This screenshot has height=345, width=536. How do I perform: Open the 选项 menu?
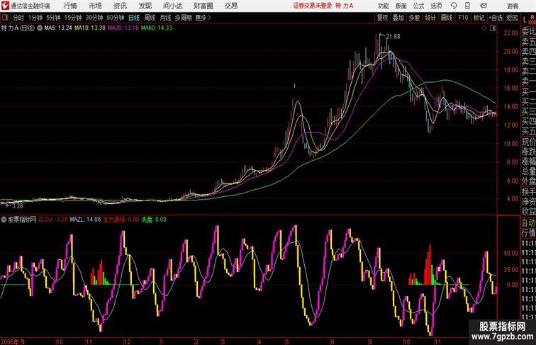tap(436, 6)
